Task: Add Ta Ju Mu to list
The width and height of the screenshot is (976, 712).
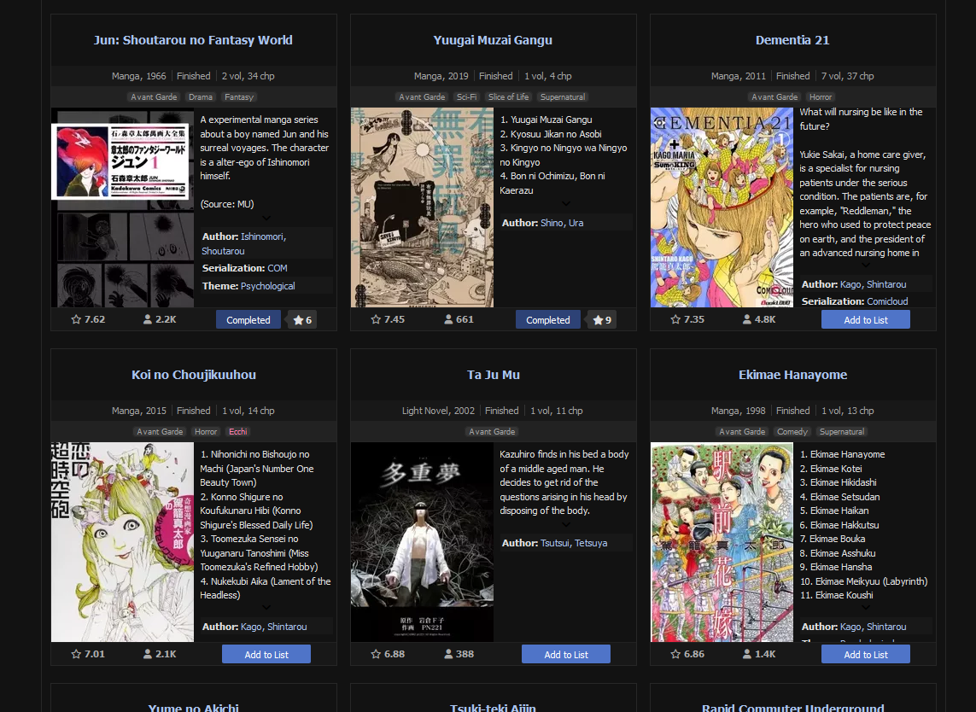Action: [566, 655]
